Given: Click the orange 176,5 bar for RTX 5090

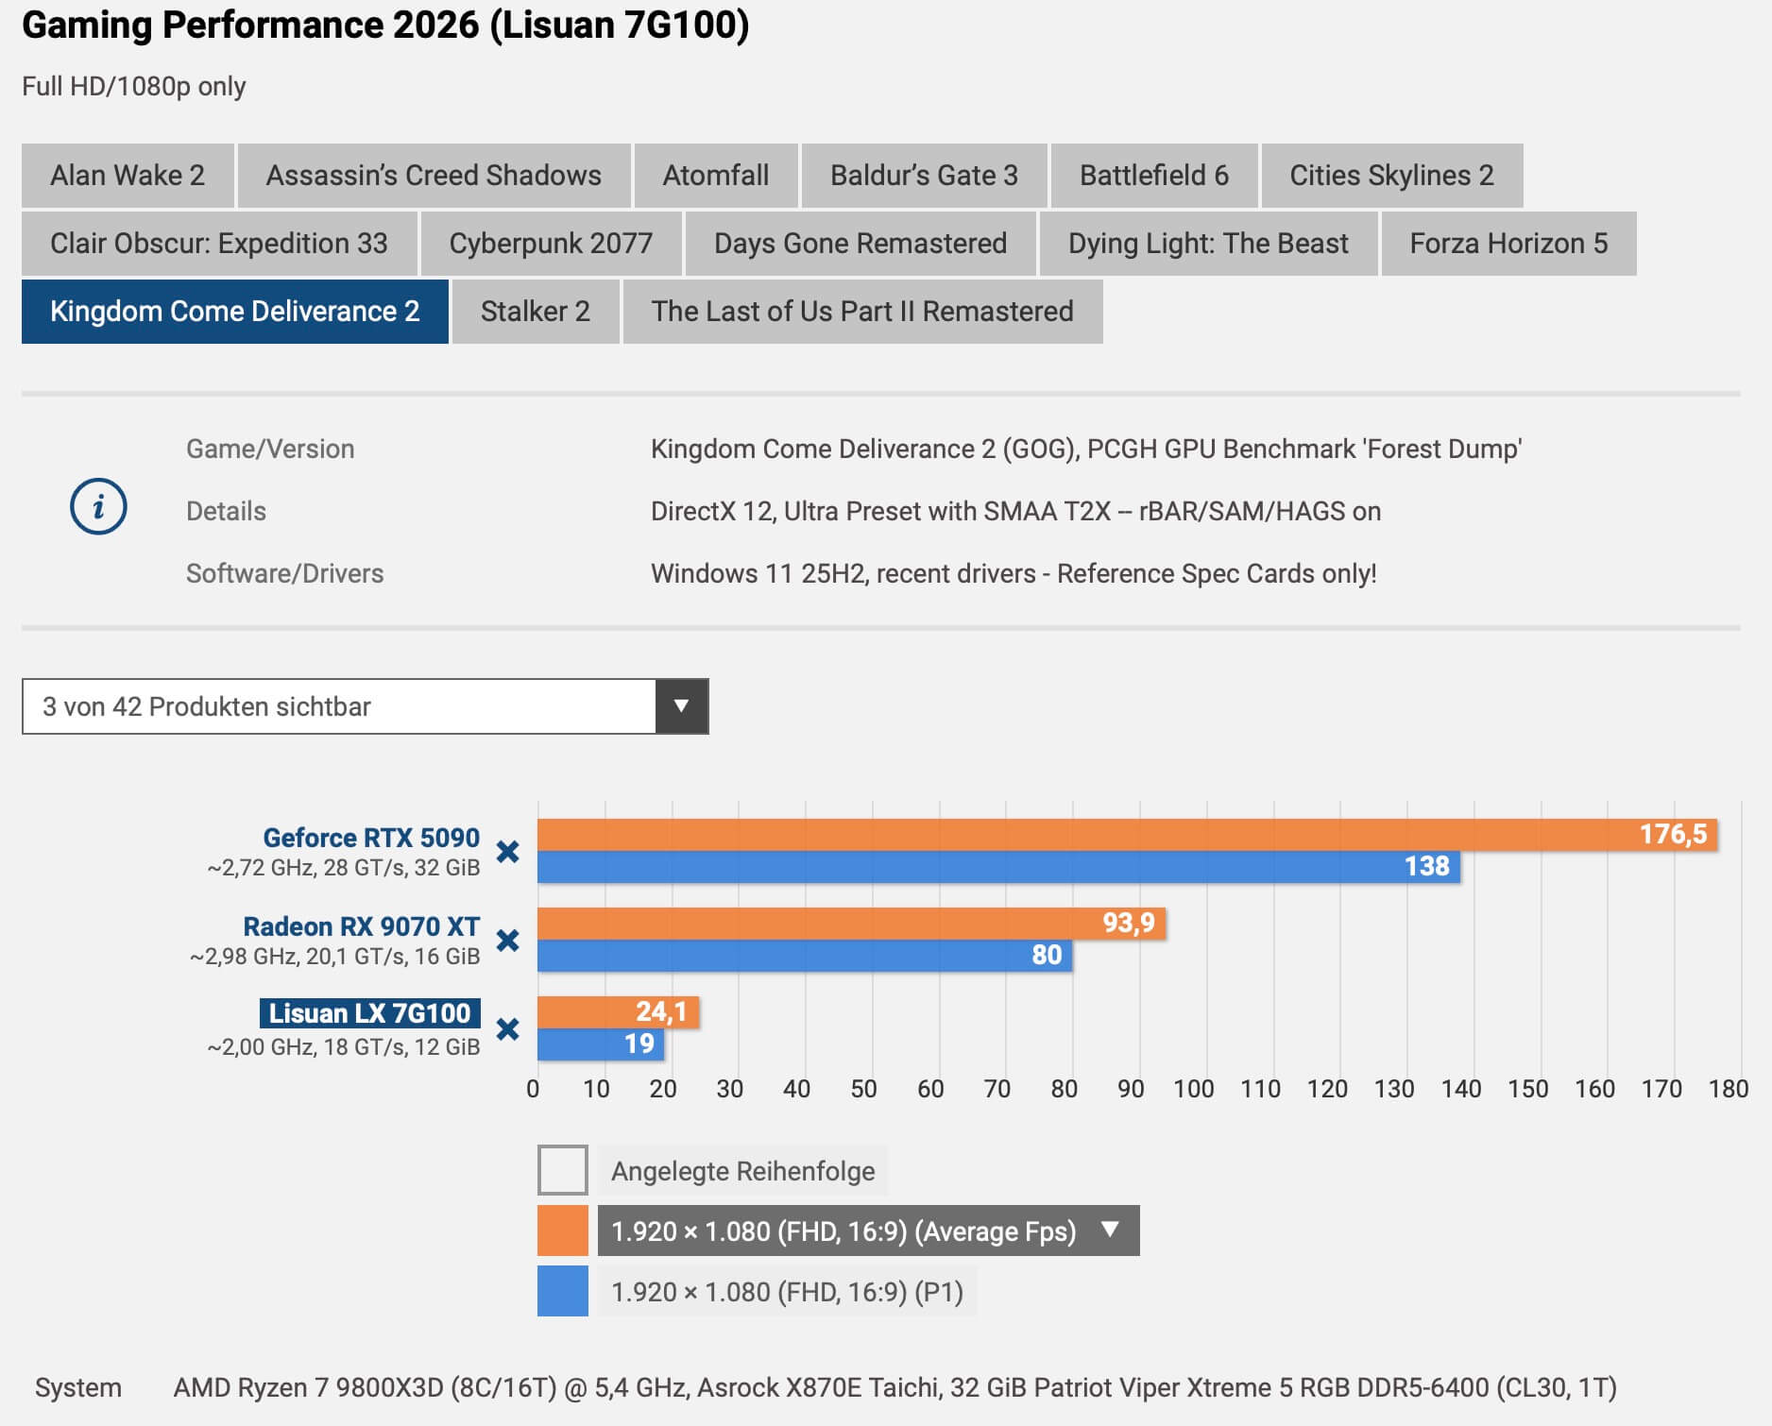Looking at the screenshot, I should click(1127, 835).
